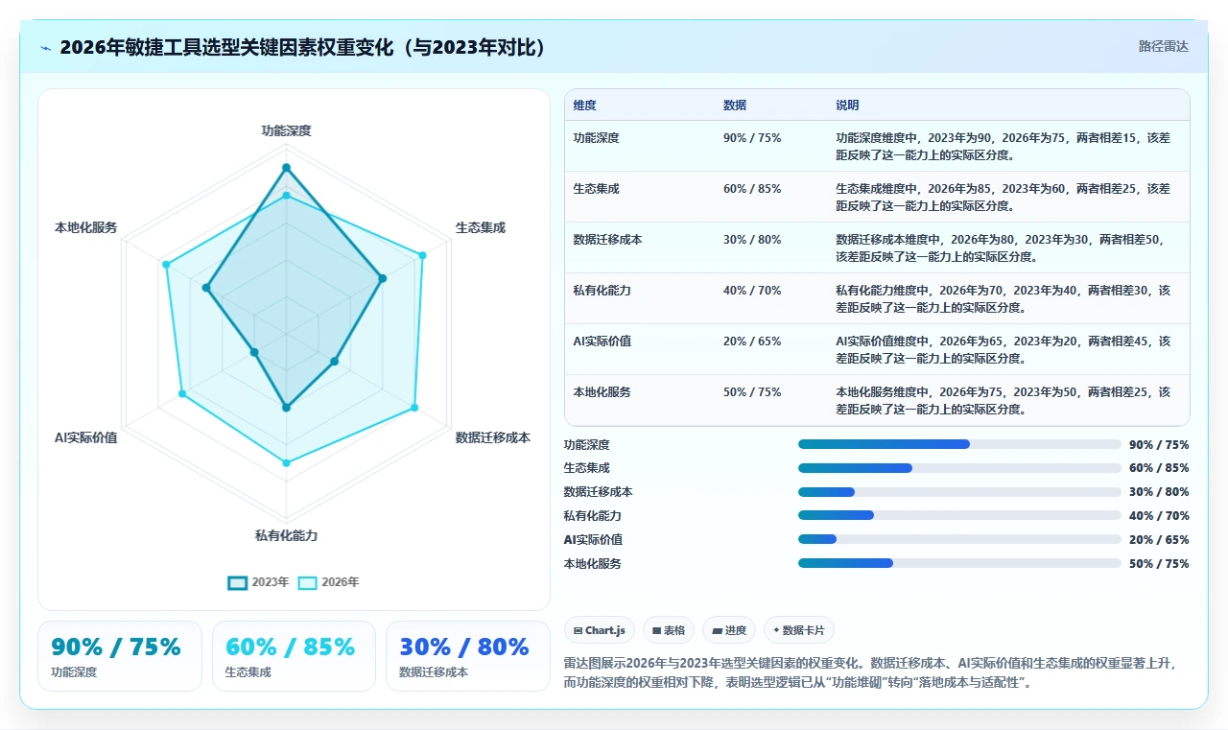This screenshot has width=1228, height=730.
Task: Click the 私有化能力 radar axis label
Action: (x=286, y=535)
